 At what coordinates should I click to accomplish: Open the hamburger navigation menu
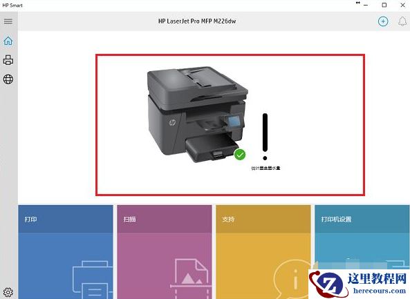[x=8, y=21]
